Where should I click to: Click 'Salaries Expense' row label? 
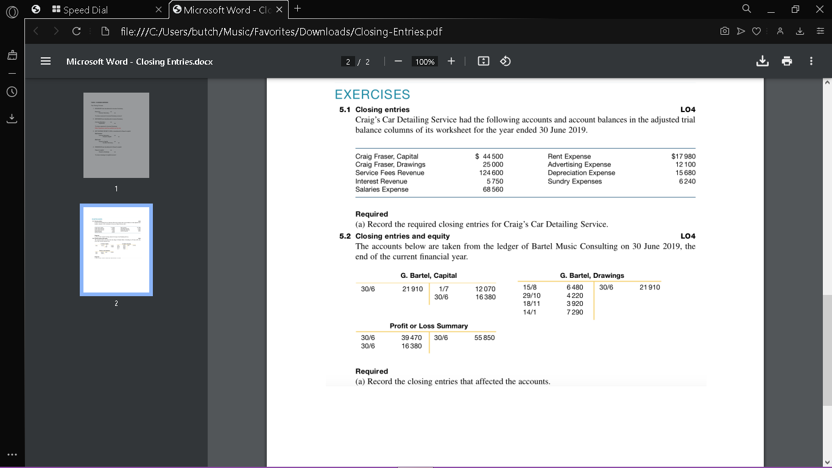382,190
